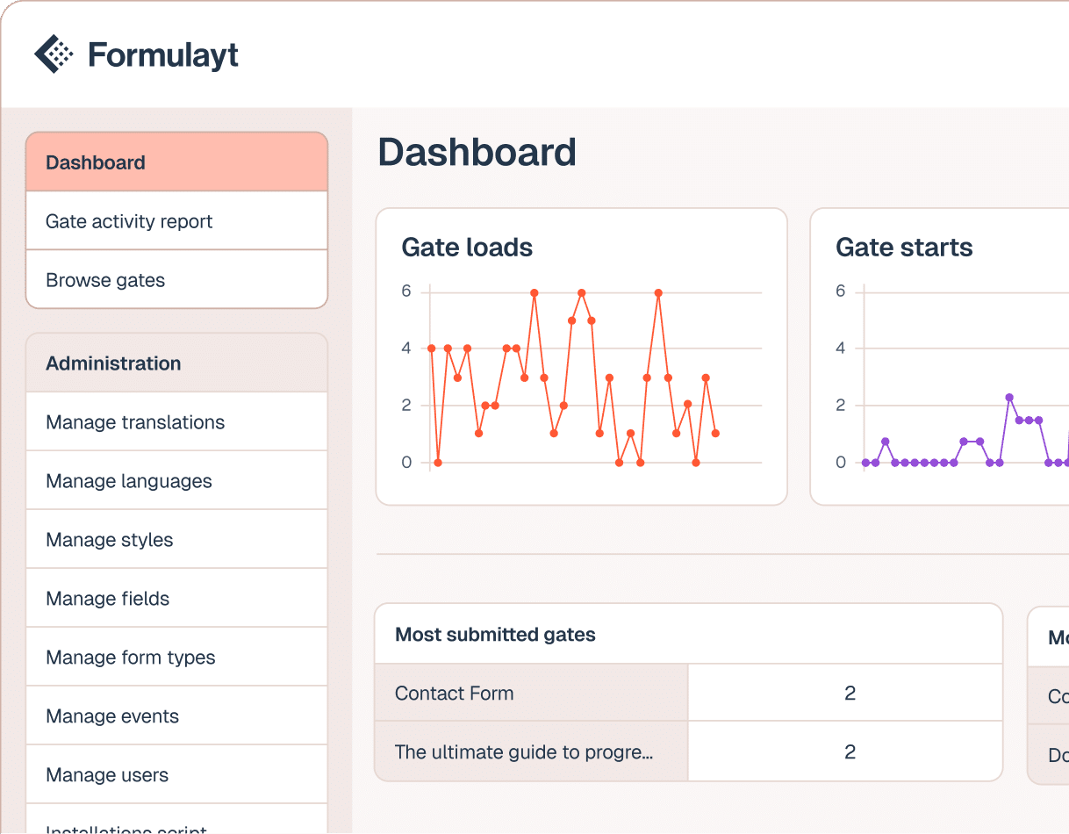The image size is (1069, 834).
Task: Click the Gate loads chart title
Action: click(467, 248)
